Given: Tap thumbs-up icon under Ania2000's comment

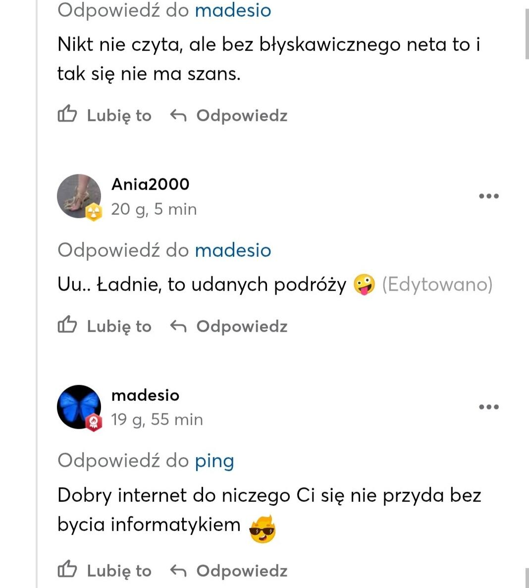Looking at the screenshot, I should click(67, 326).
